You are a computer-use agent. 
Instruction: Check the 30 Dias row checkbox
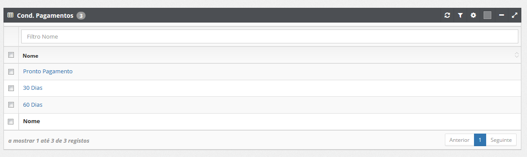11,88
